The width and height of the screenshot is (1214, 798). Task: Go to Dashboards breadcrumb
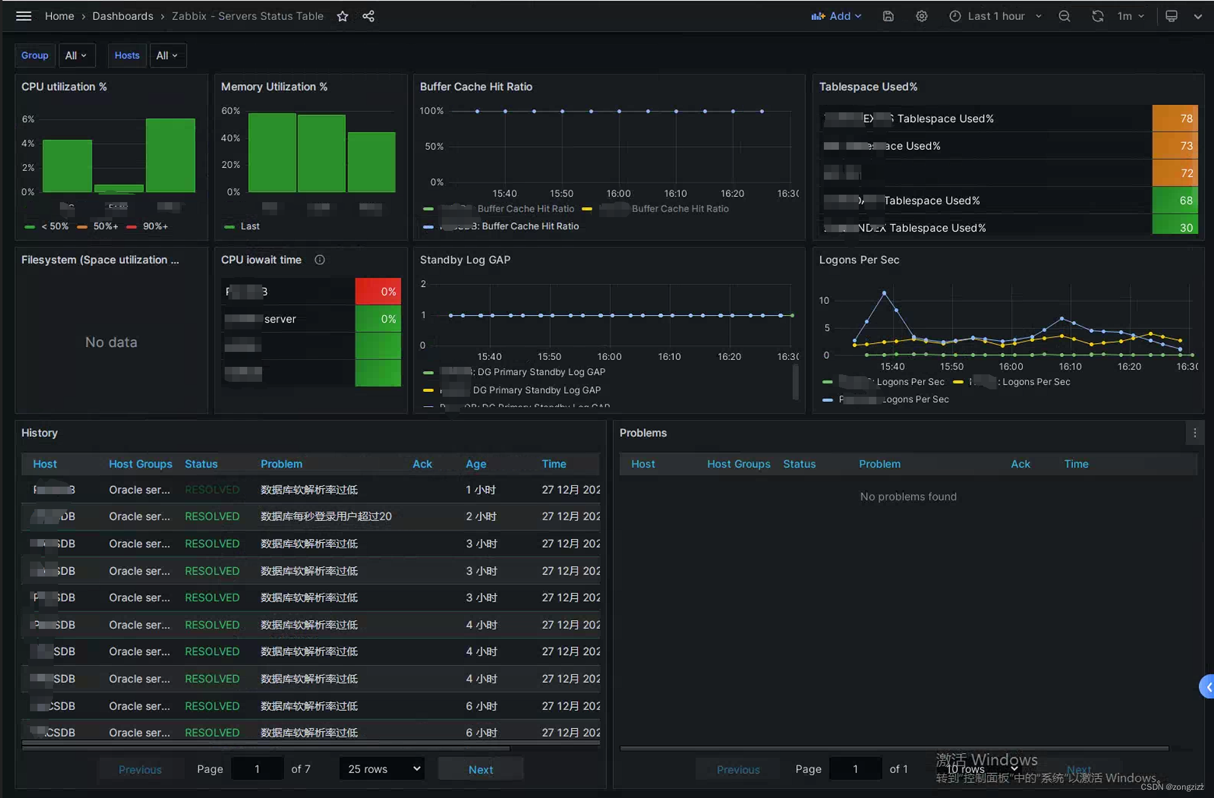[122, 16]
